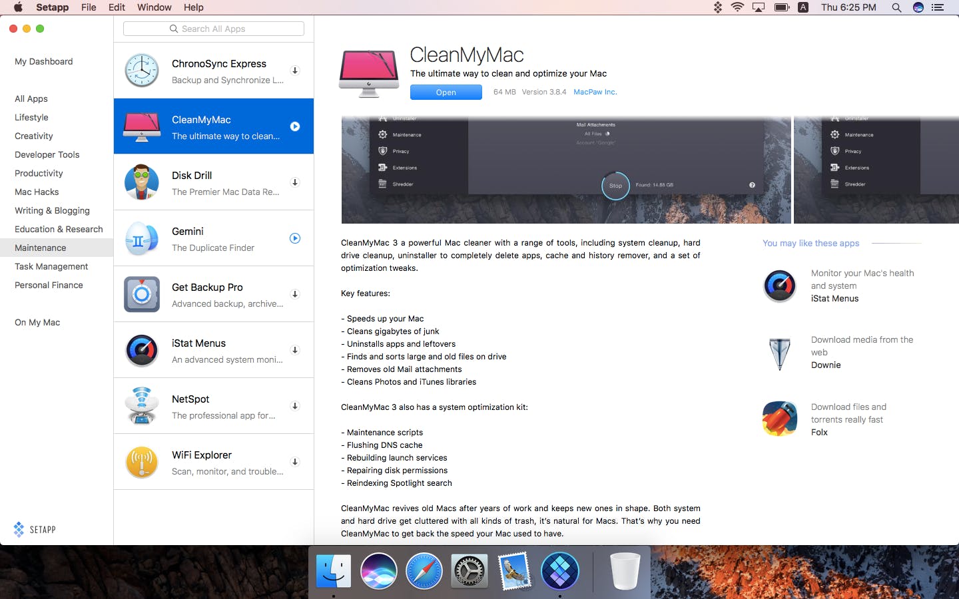Click the 'Version 3.8.4' text
The height and width of the screenshot is (599, 959).
click(x=543, y=92)
